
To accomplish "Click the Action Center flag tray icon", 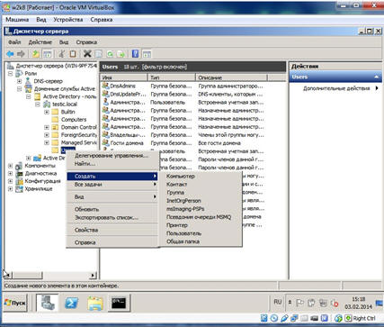I will [x=300, y=303].
